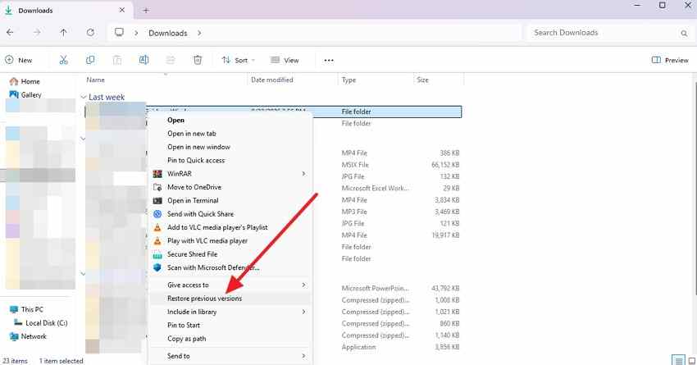Click the MSIX File type cell
Screen dimensions: 697x365
click(x=355, y=165)
